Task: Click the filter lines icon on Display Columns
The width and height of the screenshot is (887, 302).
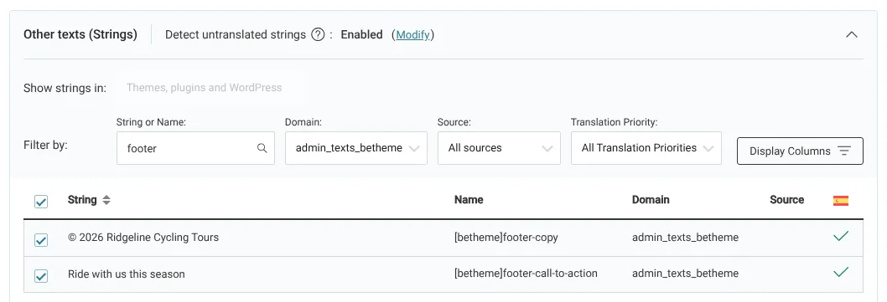Action: click(x=844, y=151)
